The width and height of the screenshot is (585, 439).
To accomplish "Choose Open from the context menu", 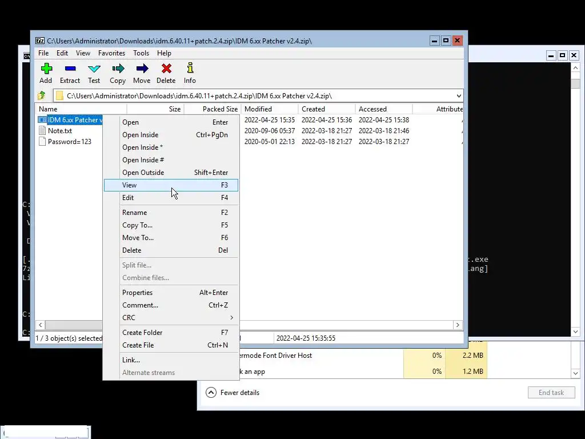I will pos(171,122).
